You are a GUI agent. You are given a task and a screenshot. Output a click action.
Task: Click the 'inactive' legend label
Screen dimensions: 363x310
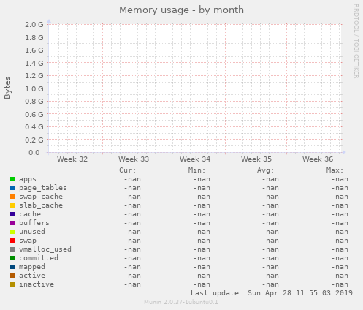[37, 284]
